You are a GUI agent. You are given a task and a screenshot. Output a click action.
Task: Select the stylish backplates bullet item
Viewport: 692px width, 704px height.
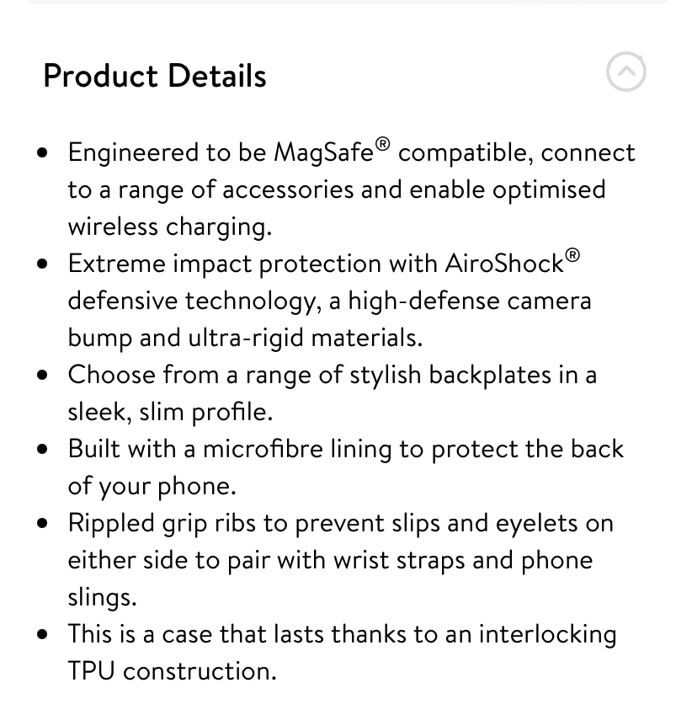tap(333, 392)
